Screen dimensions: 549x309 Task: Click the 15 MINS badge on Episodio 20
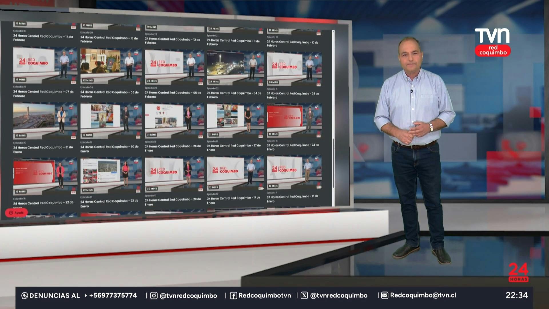[x=21, y=135]
